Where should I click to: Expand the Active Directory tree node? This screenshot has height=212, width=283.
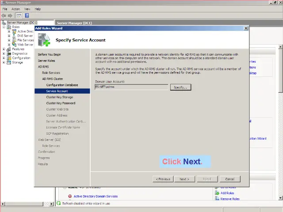pyautogui.click(x=9, y=31)
